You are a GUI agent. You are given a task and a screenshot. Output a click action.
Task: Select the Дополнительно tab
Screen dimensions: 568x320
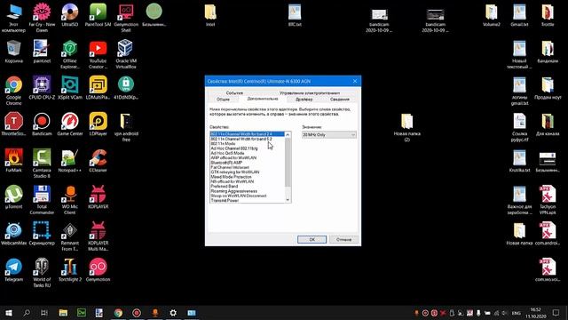click(263, 99)
